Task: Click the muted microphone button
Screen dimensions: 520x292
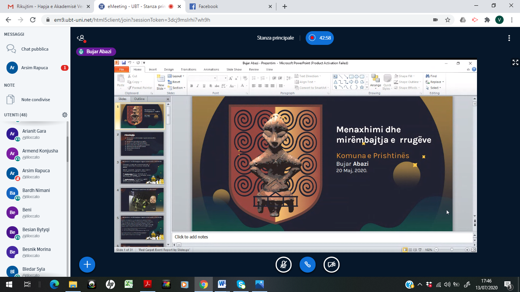Action: pyautogui.click(x=283, y=265)
